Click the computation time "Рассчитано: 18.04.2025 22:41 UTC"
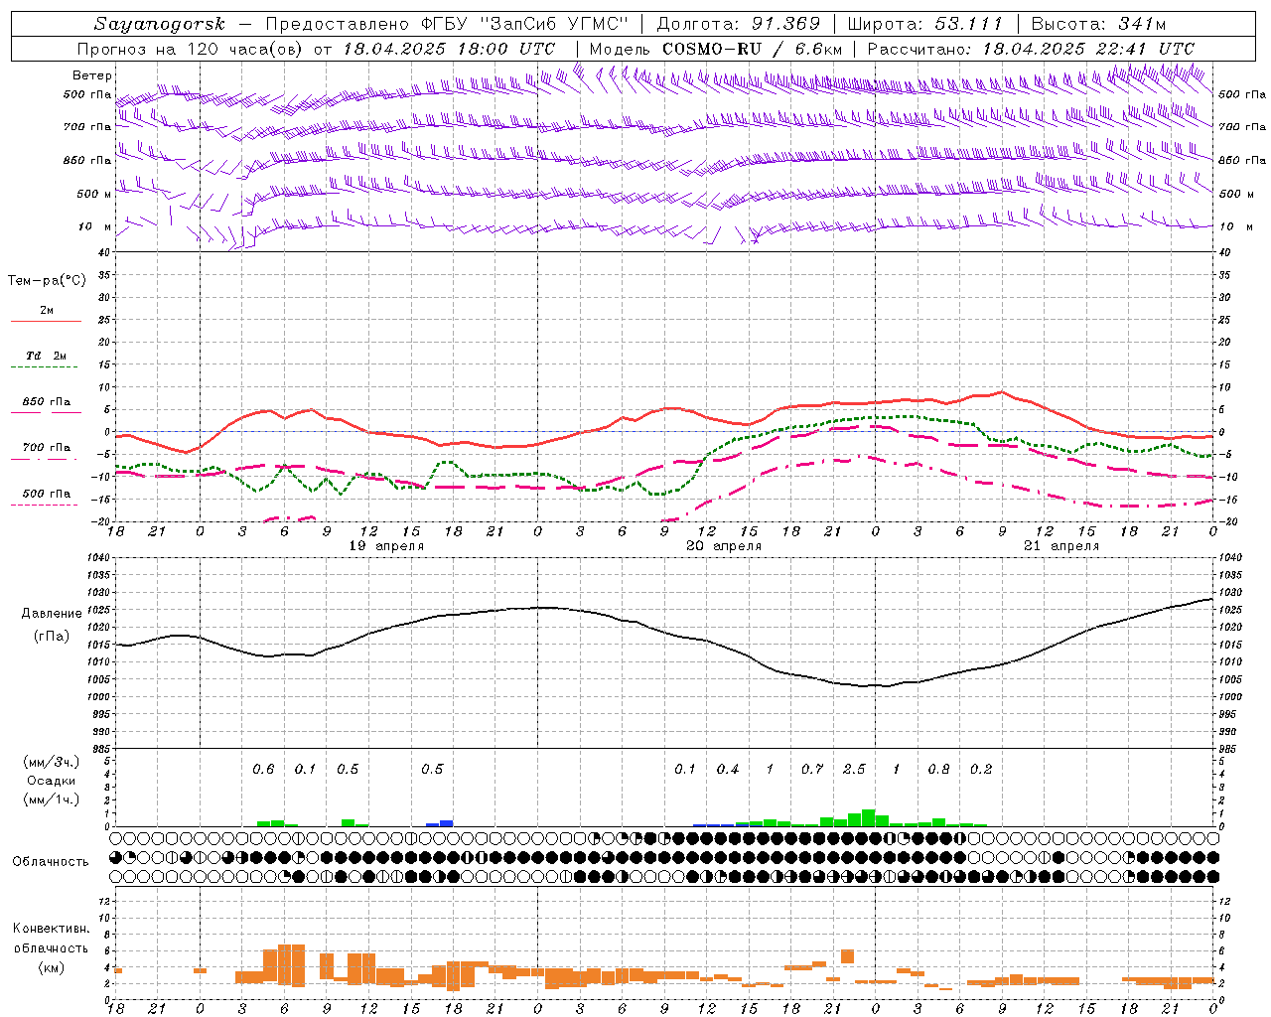Viewport: 1271px width, 1017px height. (x=1031, y=49)
